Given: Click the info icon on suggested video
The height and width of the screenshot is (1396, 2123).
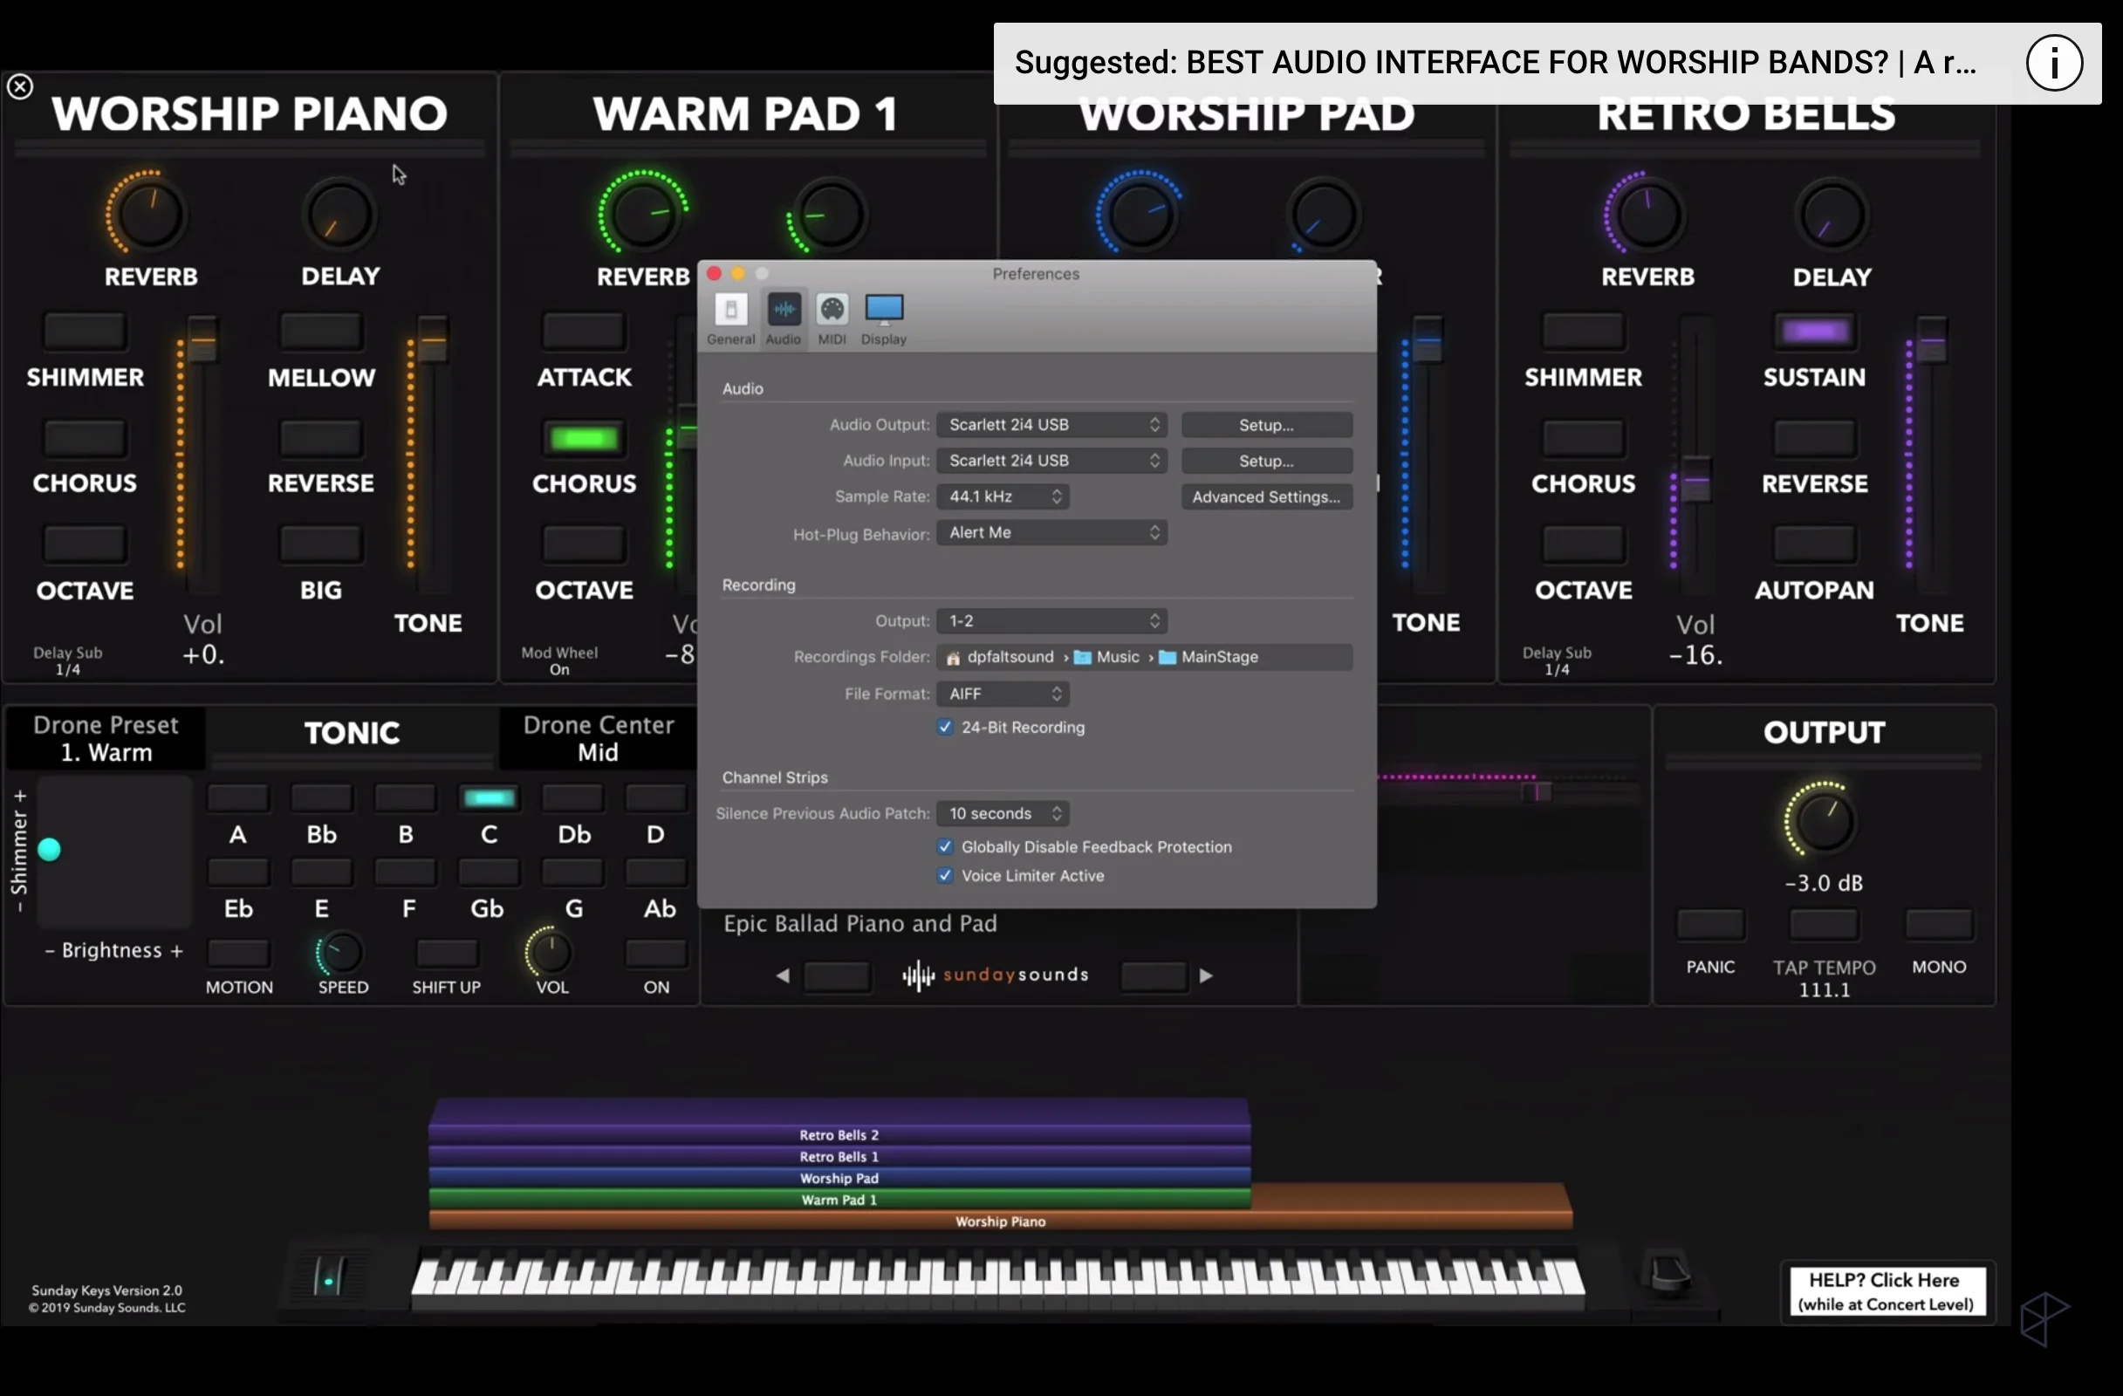Looking at the screenshot, I should click(x=2053, y=63).
